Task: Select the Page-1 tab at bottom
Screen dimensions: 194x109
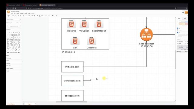Action: pyautogui.click(x=30, y=104)
